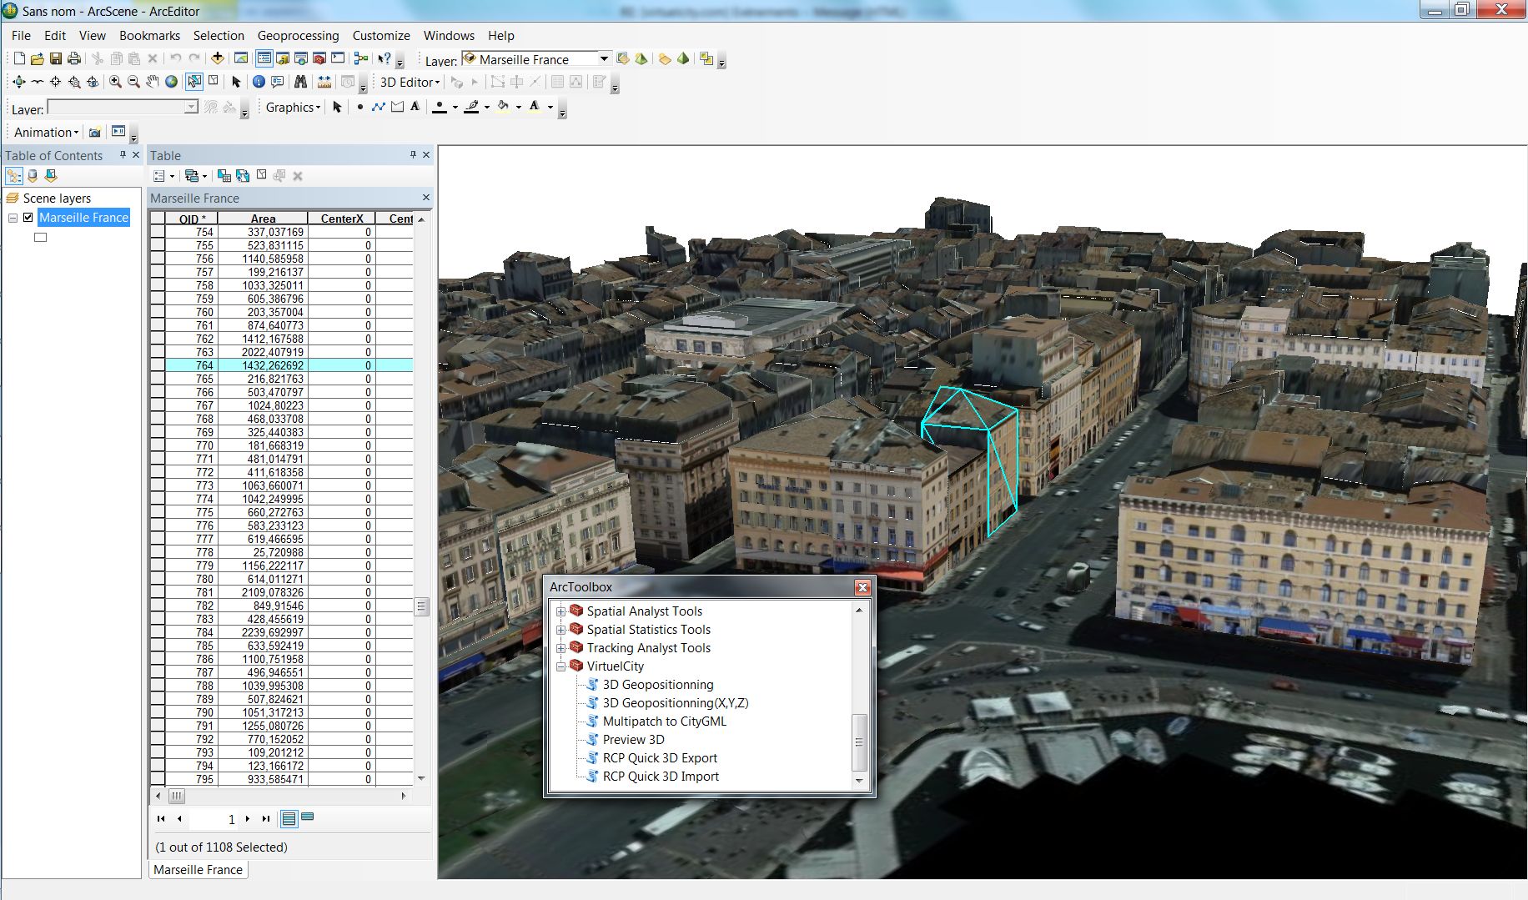Click the Area column header
The image size is (1528, 900).
point(263,219)
